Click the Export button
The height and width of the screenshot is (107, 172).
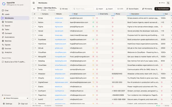[x=109, y=9]
